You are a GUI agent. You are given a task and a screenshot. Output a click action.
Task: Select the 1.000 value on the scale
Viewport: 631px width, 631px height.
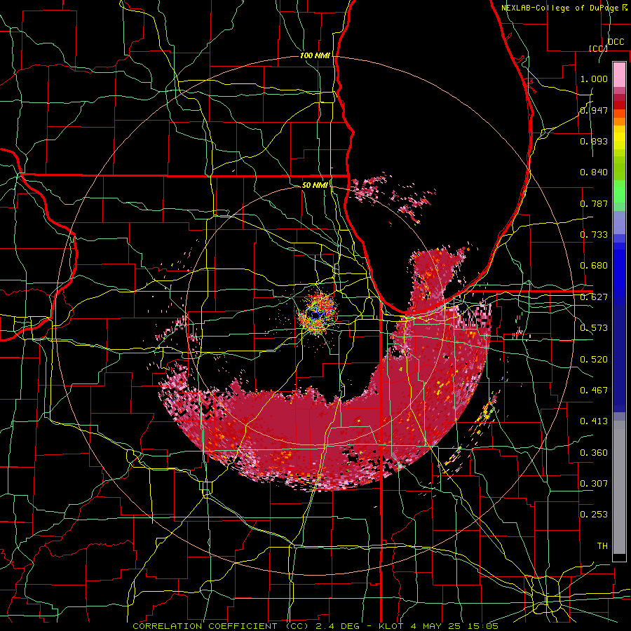(x=594, y=79)
